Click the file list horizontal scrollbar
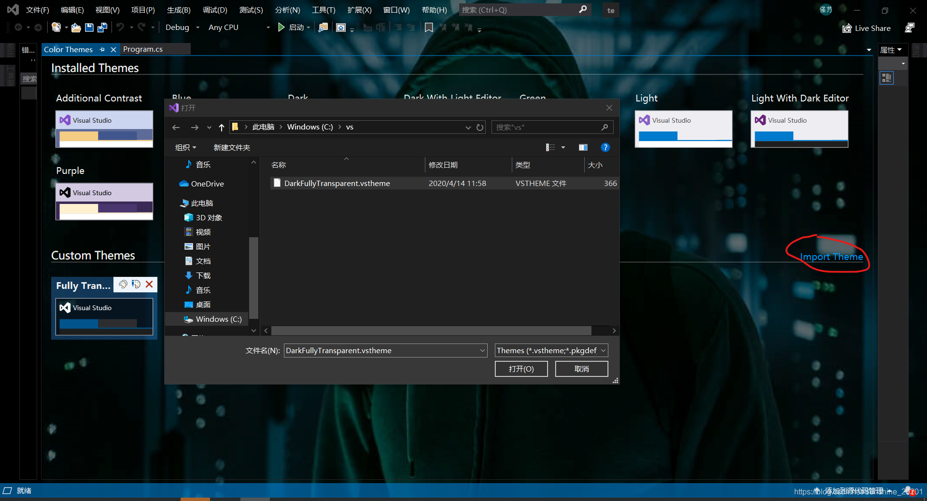 (x=431, y=330)
